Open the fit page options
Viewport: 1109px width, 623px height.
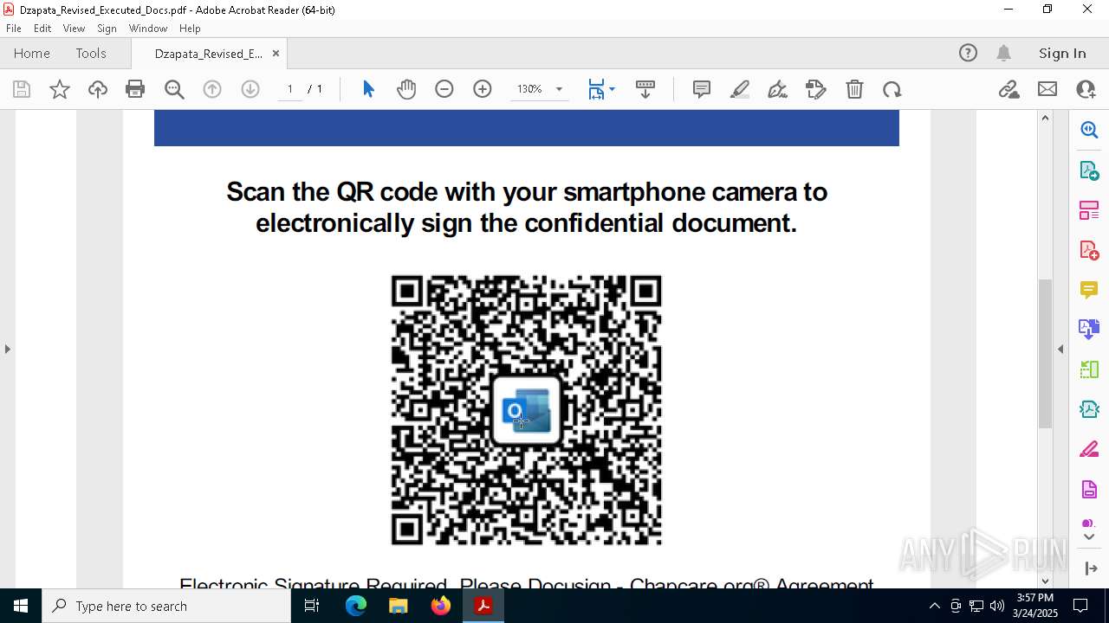point(601,89)
